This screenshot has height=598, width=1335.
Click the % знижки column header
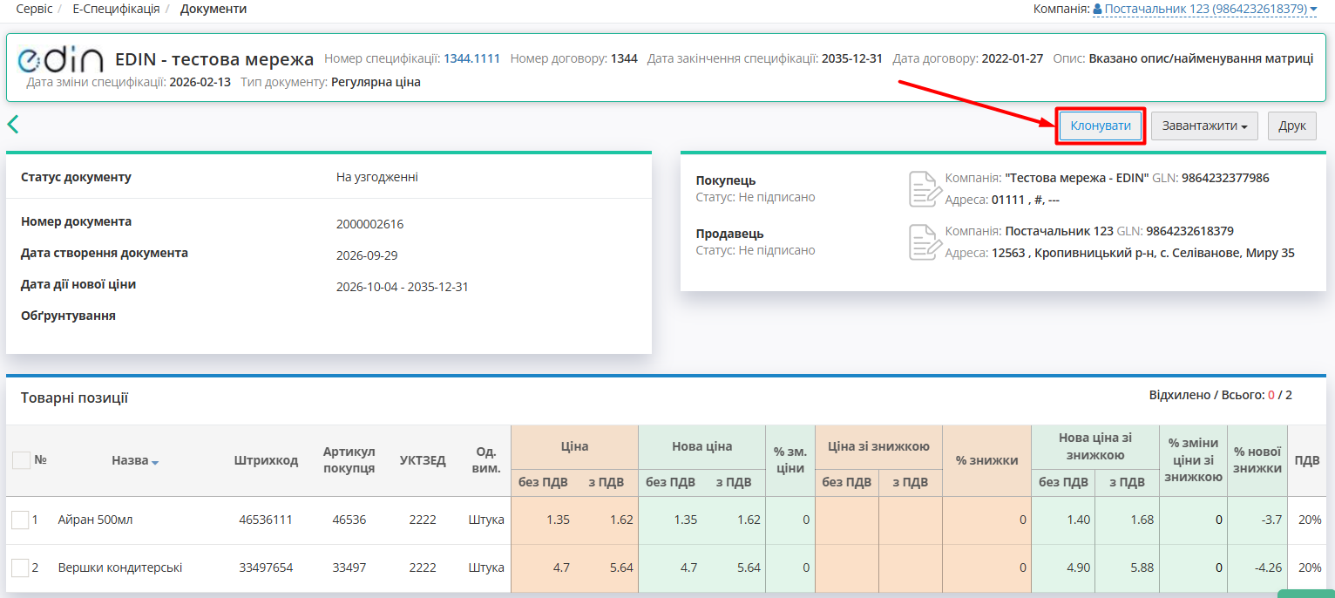click(x=986, y=460)
